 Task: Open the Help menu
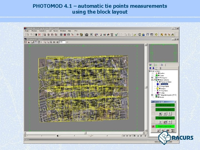[x=69, y=31]
